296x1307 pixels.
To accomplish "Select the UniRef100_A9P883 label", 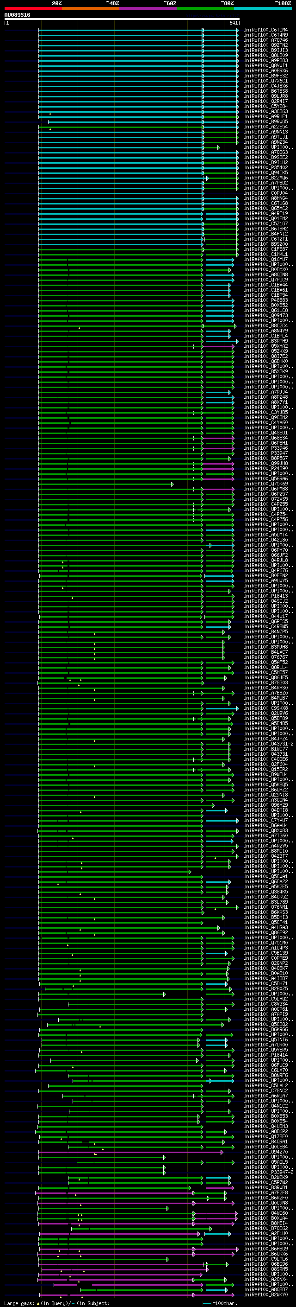I will tap(265, 60).
